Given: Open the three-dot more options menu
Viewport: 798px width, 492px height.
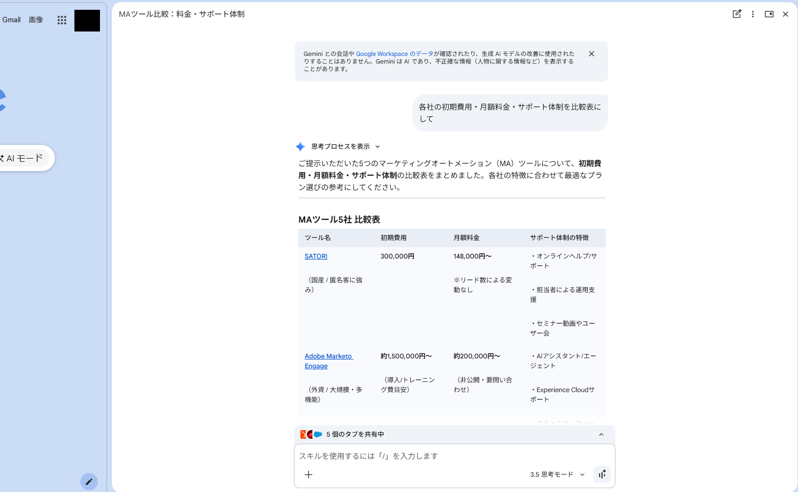Looking at the screenshot, I should 753,14.
